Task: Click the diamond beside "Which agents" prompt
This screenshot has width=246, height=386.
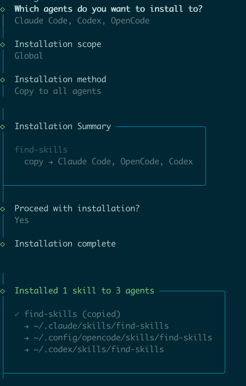Action: 3,9
